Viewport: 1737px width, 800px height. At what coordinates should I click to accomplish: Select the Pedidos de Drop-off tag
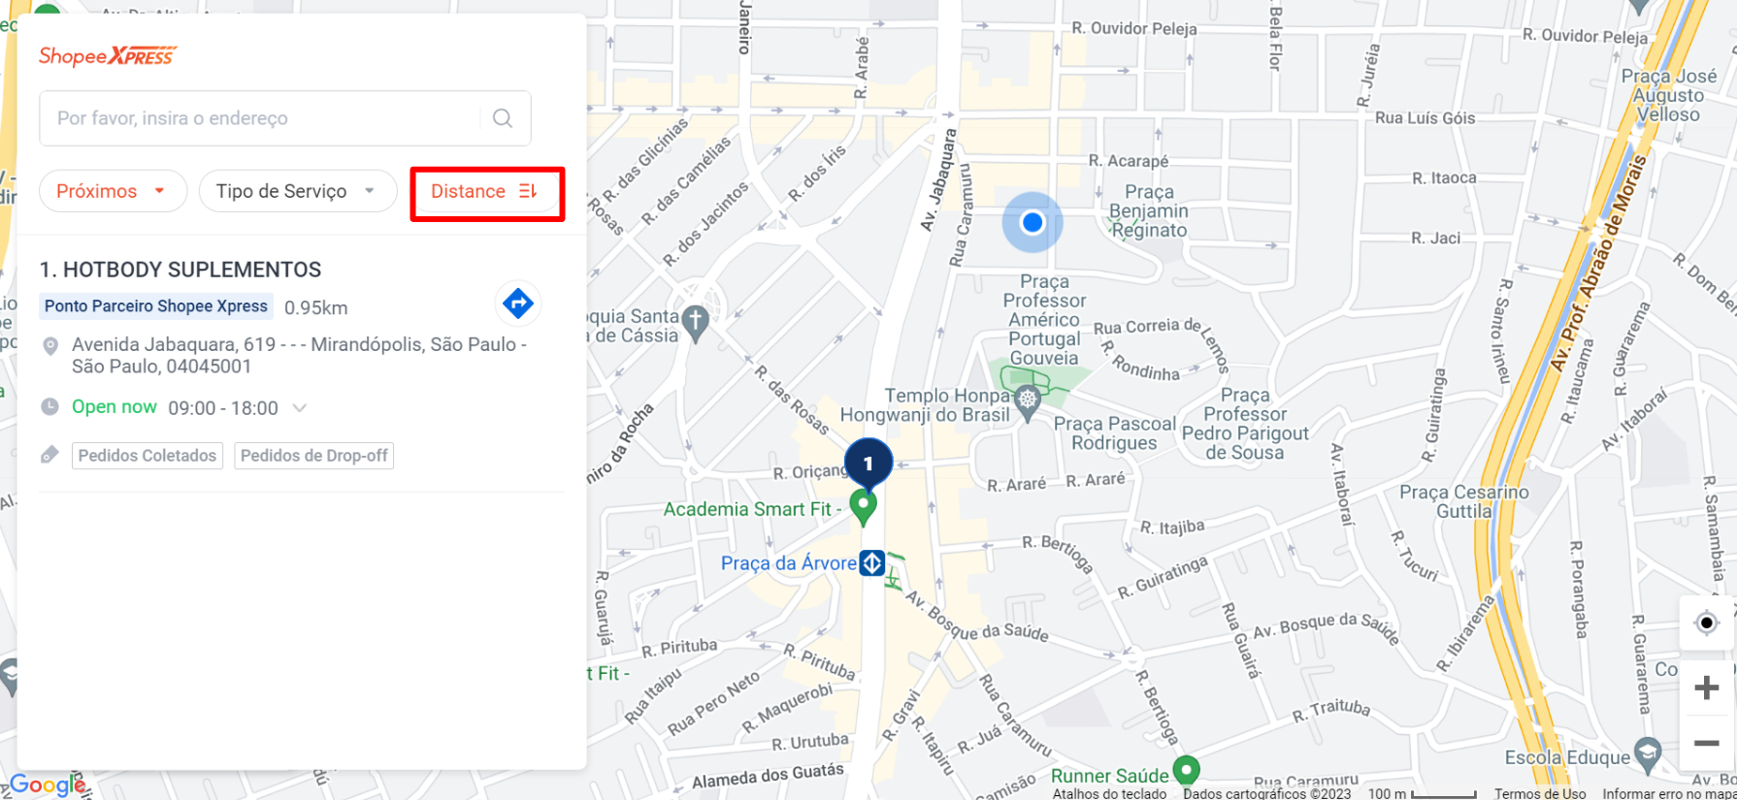pyautogui.click(x=314, y=456)
